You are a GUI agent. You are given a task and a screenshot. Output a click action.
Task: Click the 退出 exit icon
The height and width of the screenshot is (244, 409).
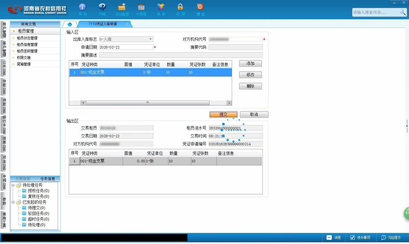pyautogui.click(x=200, y=9)
